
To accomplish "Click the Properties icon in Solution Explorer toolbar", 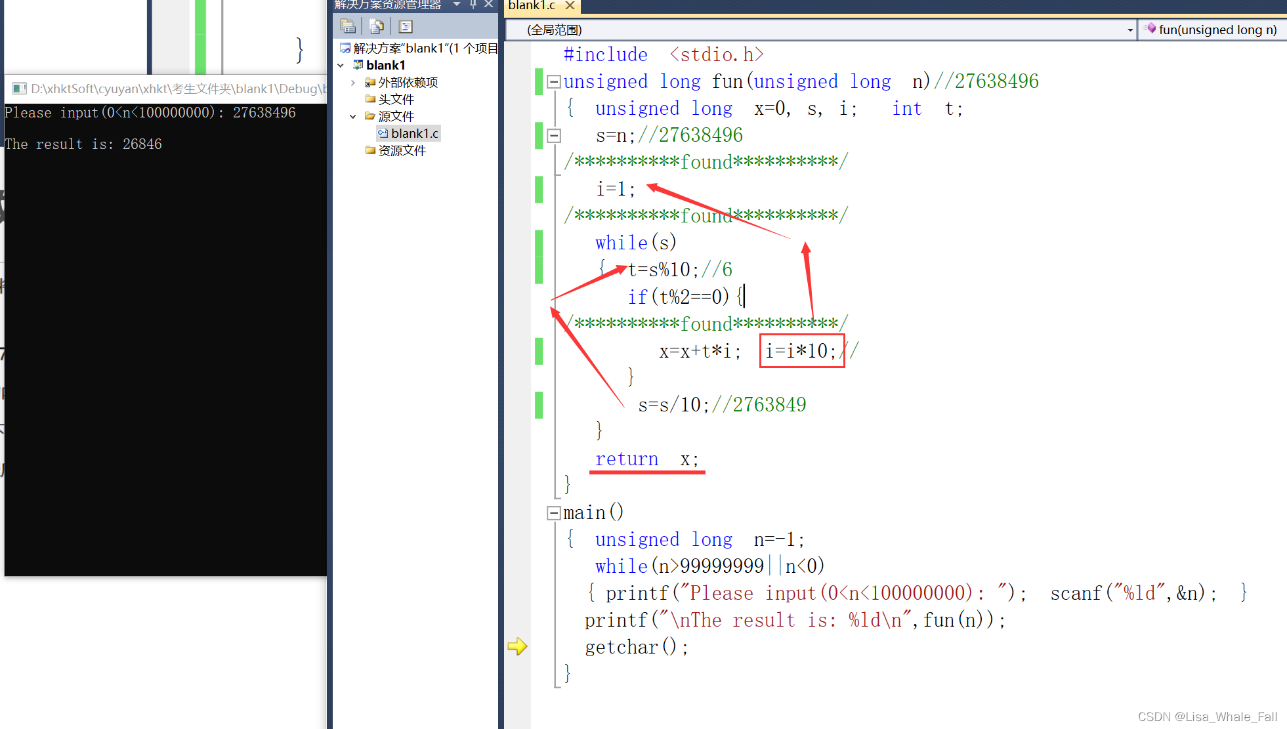I will (x=348, y=26).
